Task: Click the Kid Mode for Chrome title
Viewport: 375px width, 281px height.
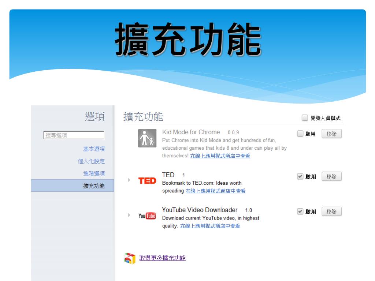Action: (191, 132)
